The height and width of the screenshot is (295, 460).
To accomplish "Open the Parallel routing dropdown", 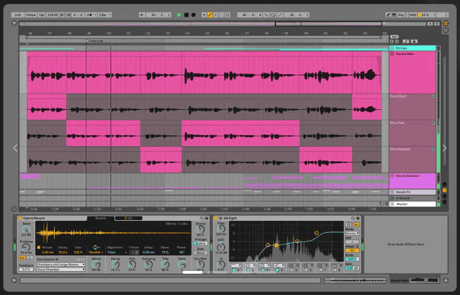I will coord(95,252).
